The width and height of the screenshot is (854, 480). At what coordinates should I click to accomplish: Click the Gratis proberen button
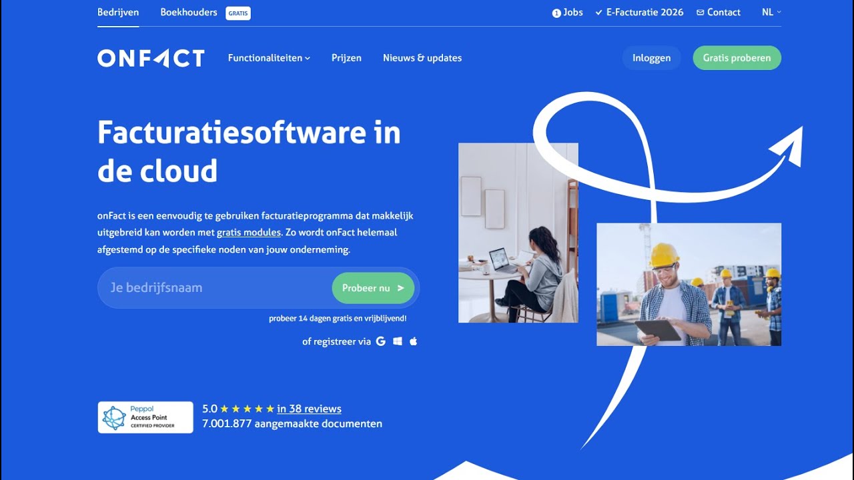(737, 58)
